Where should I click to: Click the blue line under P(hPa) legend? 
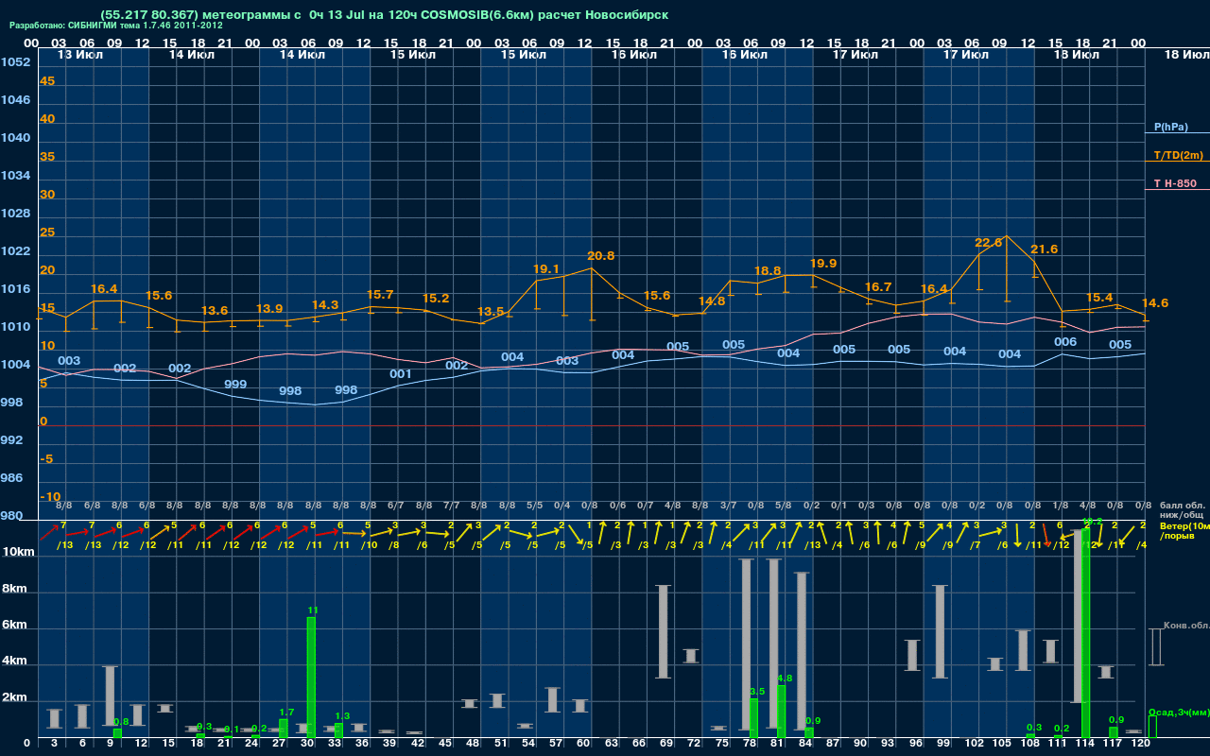[x=1177, y=134]
